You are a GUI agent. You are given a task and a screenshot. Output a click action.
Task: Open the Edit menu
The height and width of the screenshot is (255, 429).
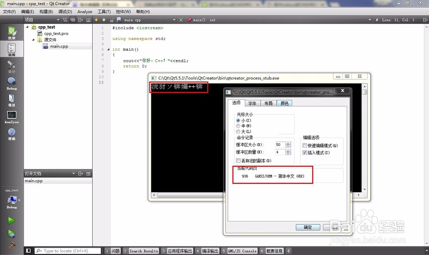(27, 12)
